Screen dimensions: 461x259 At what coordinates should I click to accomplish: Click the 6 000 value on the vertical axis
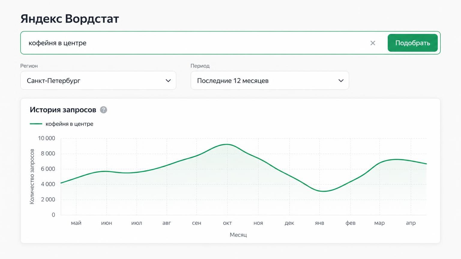click(48, 169)
